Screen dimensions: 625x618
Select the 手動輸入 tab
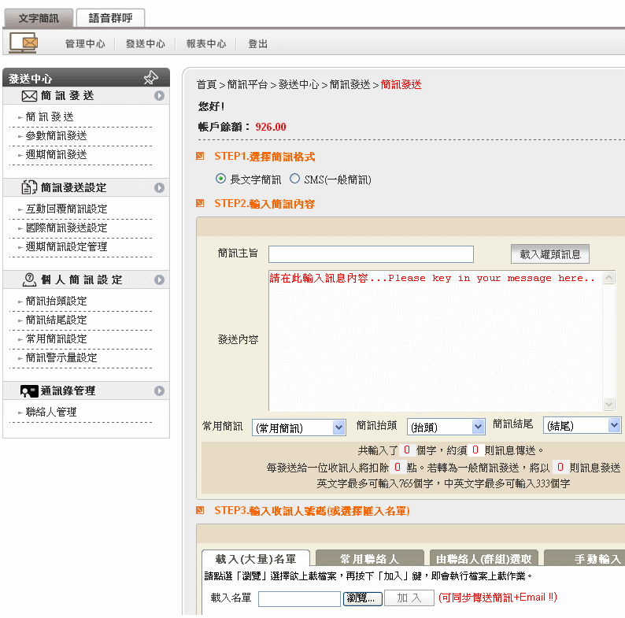[x=586, y=559]
